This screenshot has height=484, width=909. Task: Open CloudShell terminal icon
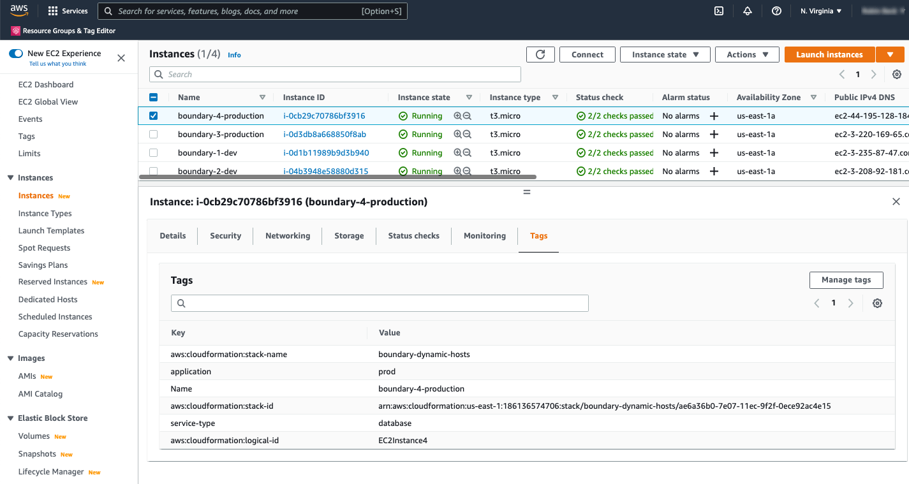(x=719, y=11)
